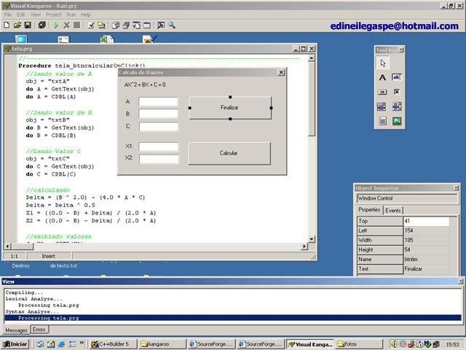Click the black arrow window toolbar icon
The width and height of the screenshot is (466, 350).
(x=161, y=26)
